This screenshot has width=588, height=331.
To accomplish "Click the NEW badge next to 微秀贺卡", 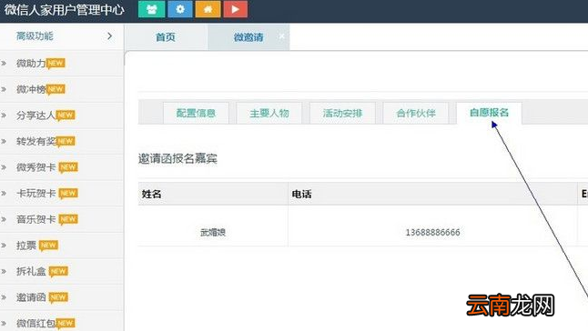I will (x=68, y=167).
